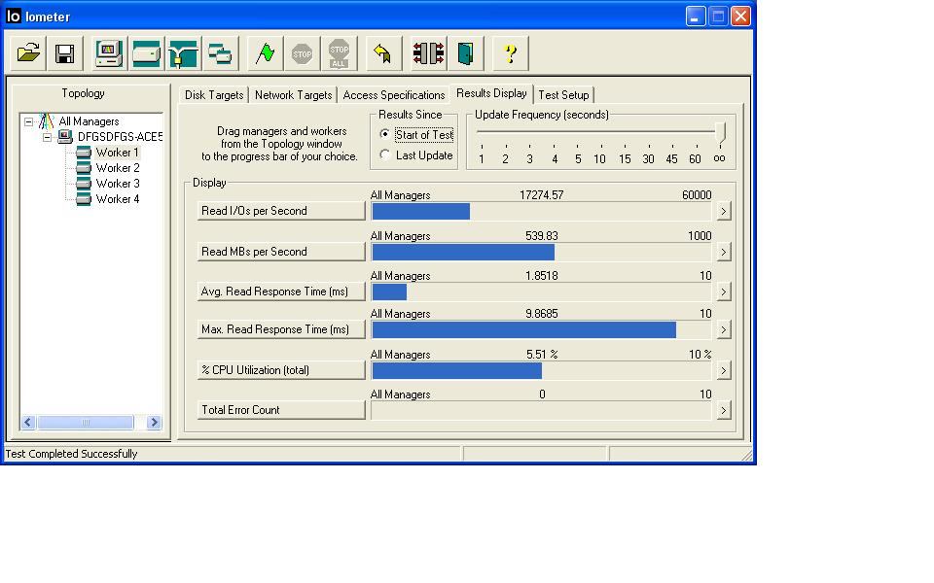Image resolution: width=934 pixels, height=583 pixels.
Task: Disconnect selected worker or manager icon
Action: point(428,53)
